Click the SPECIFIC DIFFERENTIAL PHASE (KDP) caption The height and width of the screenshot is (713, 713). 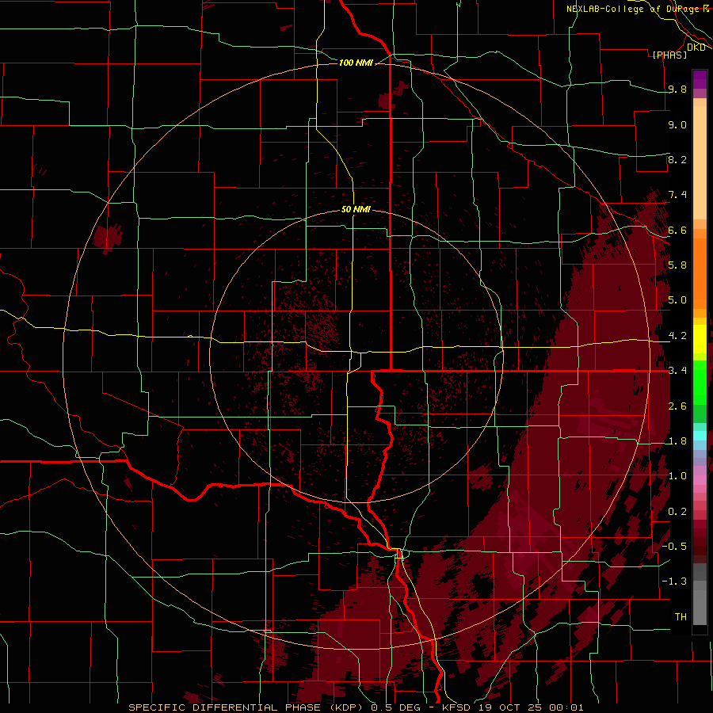click(248, 707)
